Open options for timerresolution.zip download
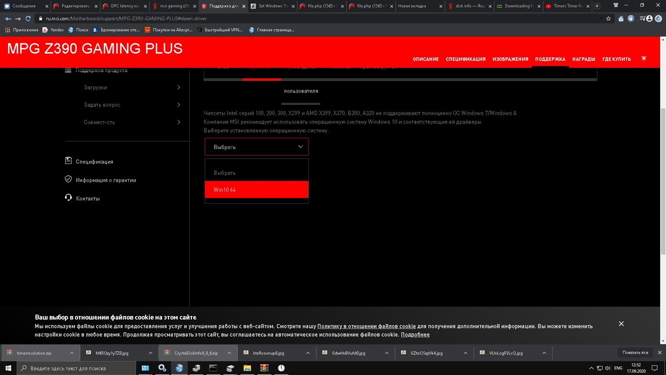Image resolution: width=666 pixels, height=375 pixels. pos(72,353)
